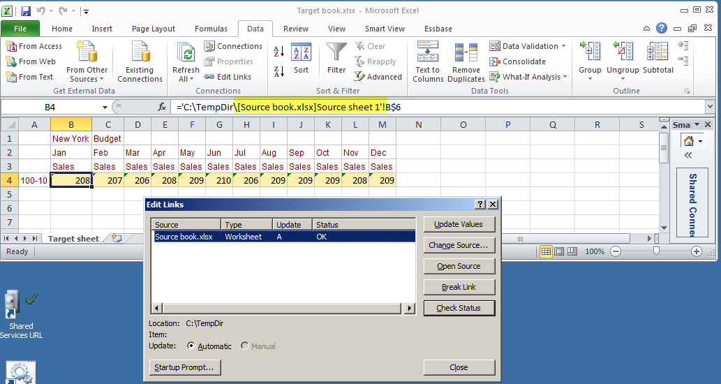
Task: Click the Consolidate tool
Action: click(518, 61)
